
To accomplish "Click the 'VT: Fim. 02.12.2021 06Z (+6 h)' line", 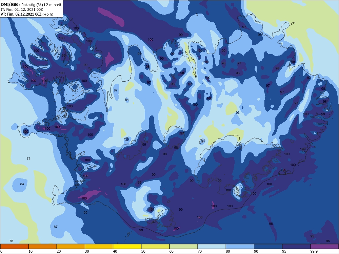I will 27,14.
